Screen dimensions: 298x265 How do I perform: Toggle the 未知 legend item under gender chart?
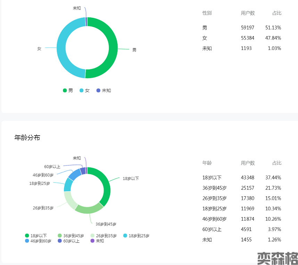[104, 91]
